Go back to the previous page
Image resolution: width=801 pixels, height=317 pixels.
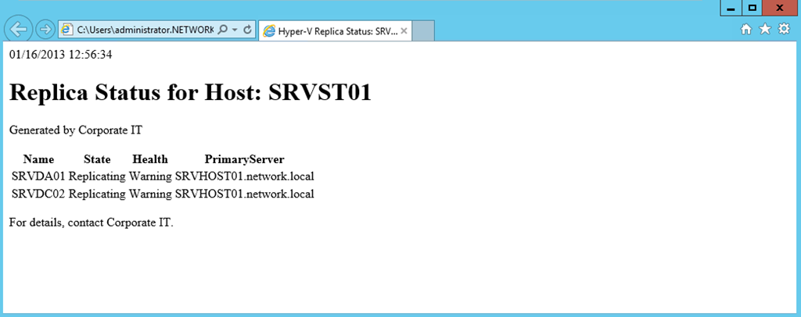pos(19,30)
